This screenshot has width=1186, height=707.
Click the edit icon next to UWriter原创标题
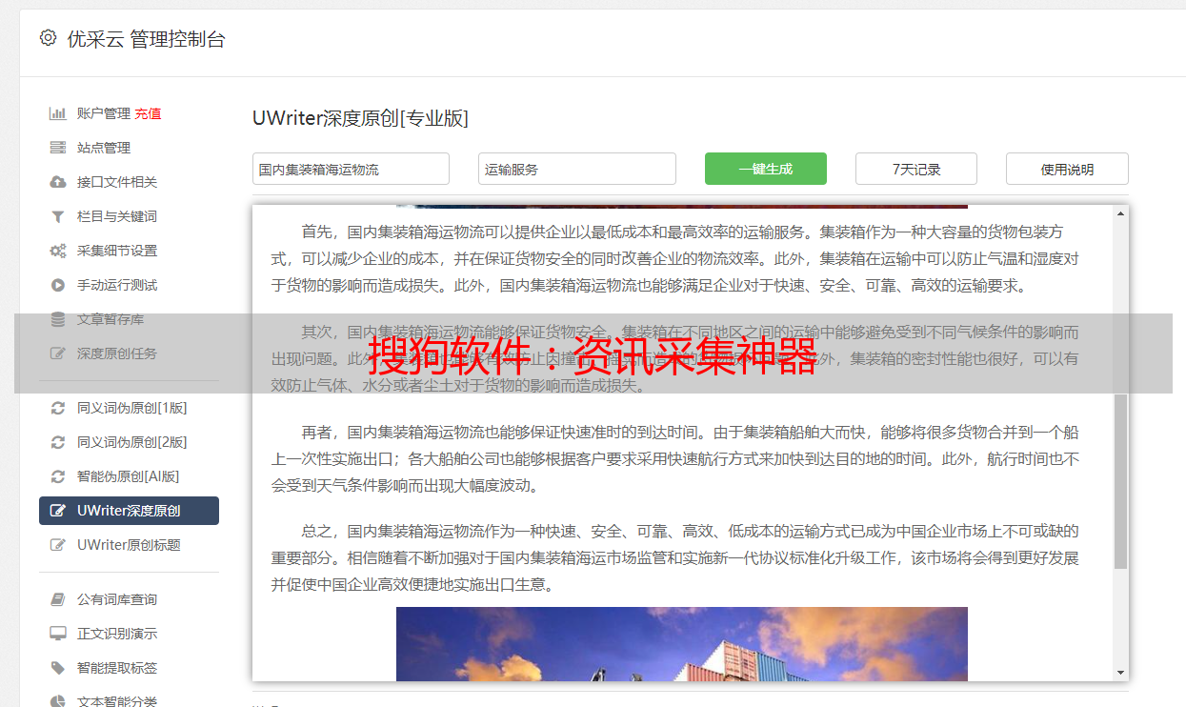point(58,545)
